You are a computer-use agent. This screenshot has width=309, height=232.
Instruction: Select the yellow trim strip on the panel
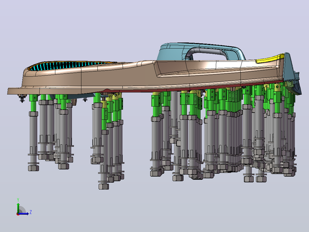pos(270,59)
